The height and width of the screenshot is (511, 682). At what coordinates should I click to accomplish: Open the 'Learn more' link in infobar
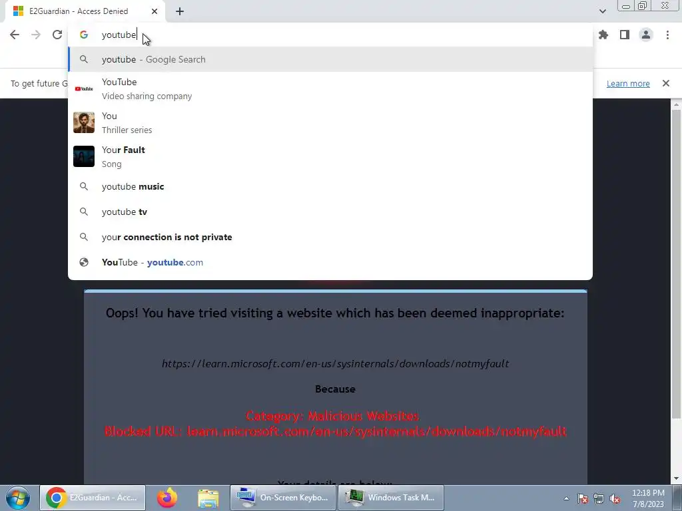click(628, 83)
